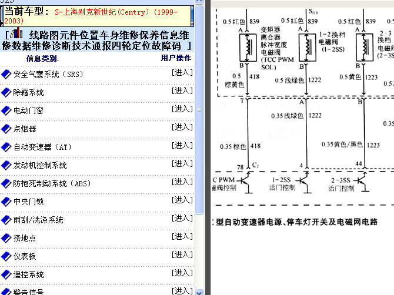The width and height of the screenshot is (394, 295).
Task: Click the book icon beside 遥控系统
Action: click(6, 274)
